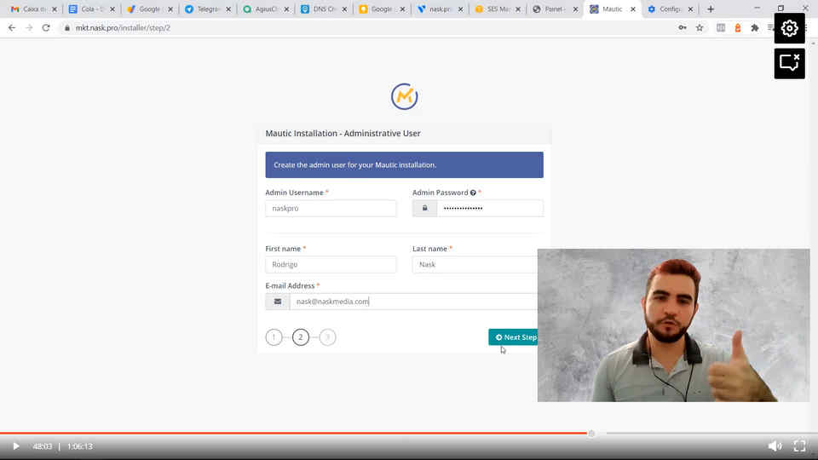
Task: Click the lock icon beside password field
Action: (x=424, y=209)
